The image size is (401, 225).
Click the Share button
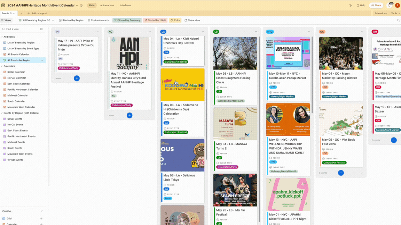click(376, 5)
